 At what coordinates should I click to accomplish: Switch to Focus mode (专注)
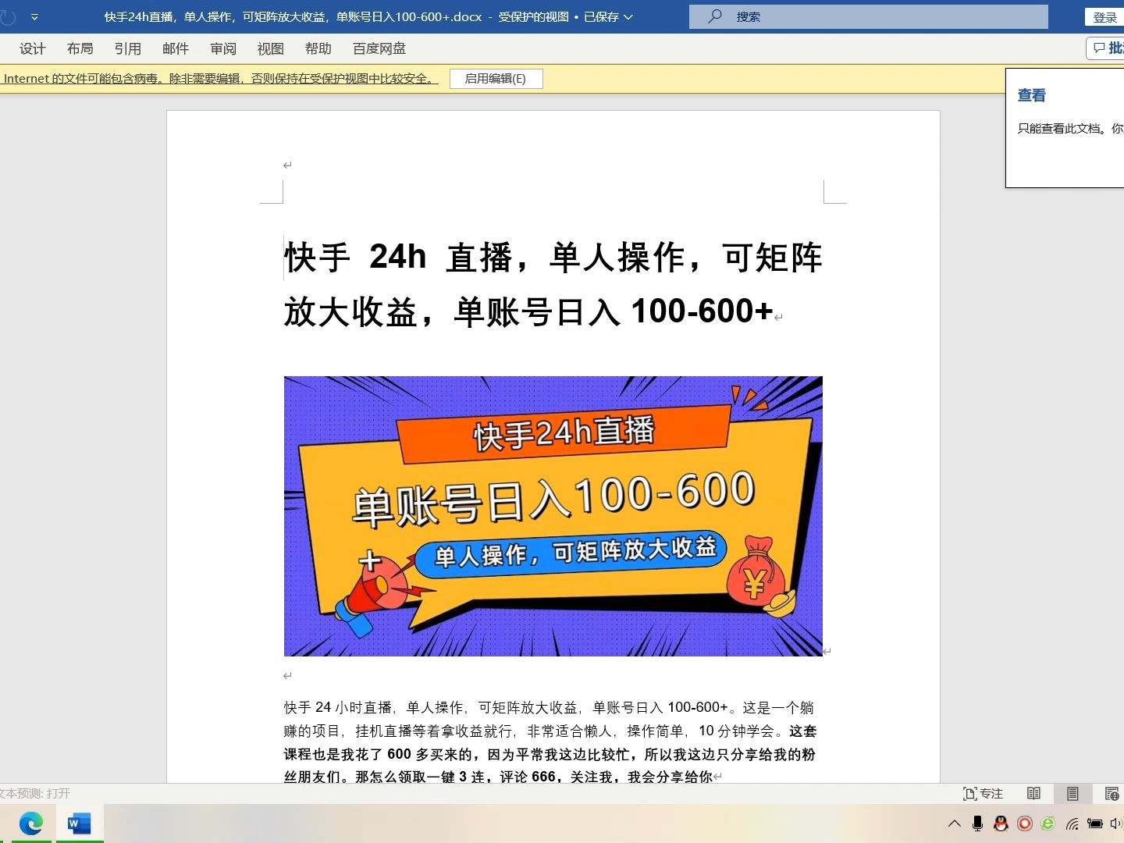(x=983, y=794)
